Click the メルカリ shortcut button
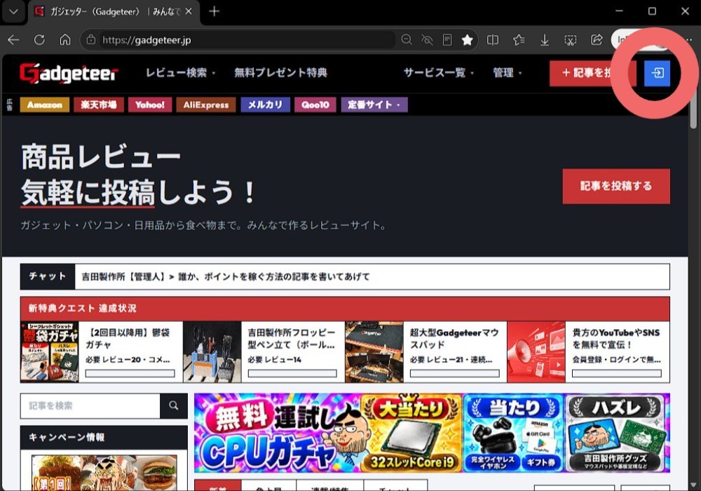 265,105
